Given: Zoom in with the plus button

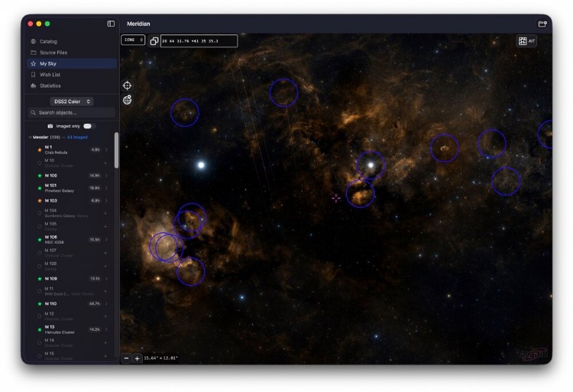Looking at the screenshot, I should coord(137,358).
